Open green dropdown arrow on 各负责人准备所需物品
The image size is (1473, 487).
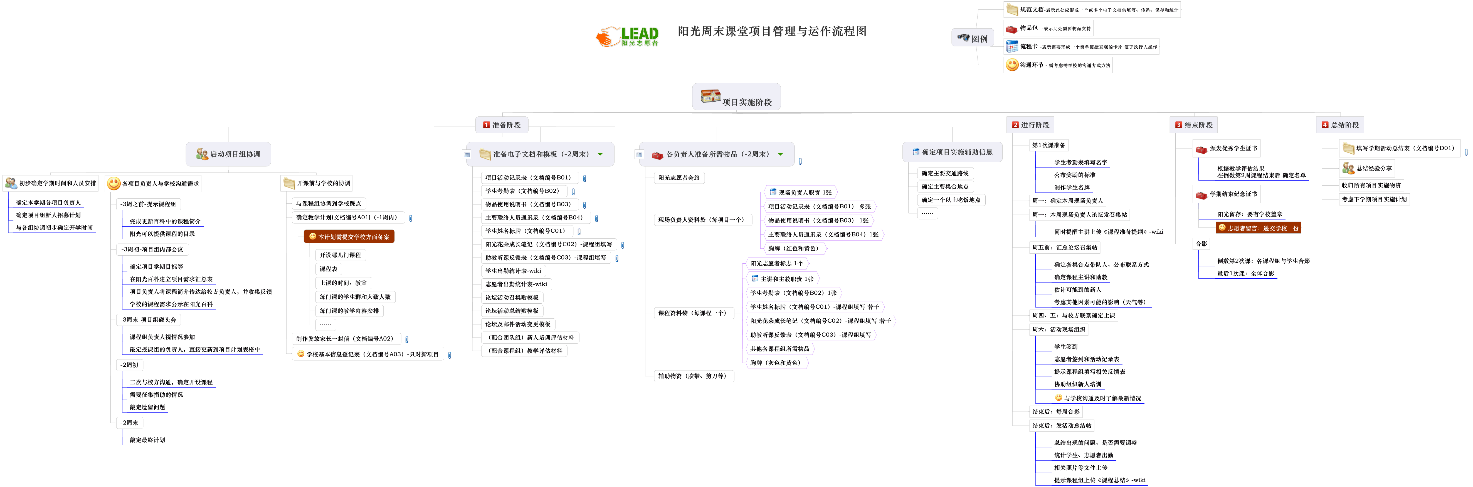coord(780,154)
